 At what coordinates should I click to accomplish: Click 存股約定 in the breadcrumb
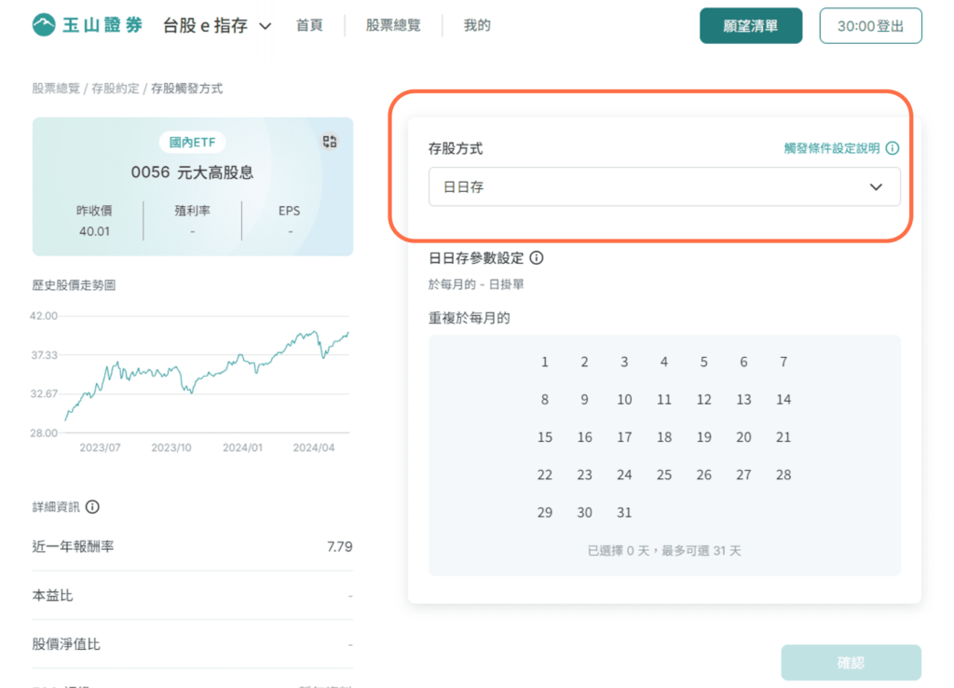pos(115,89)
